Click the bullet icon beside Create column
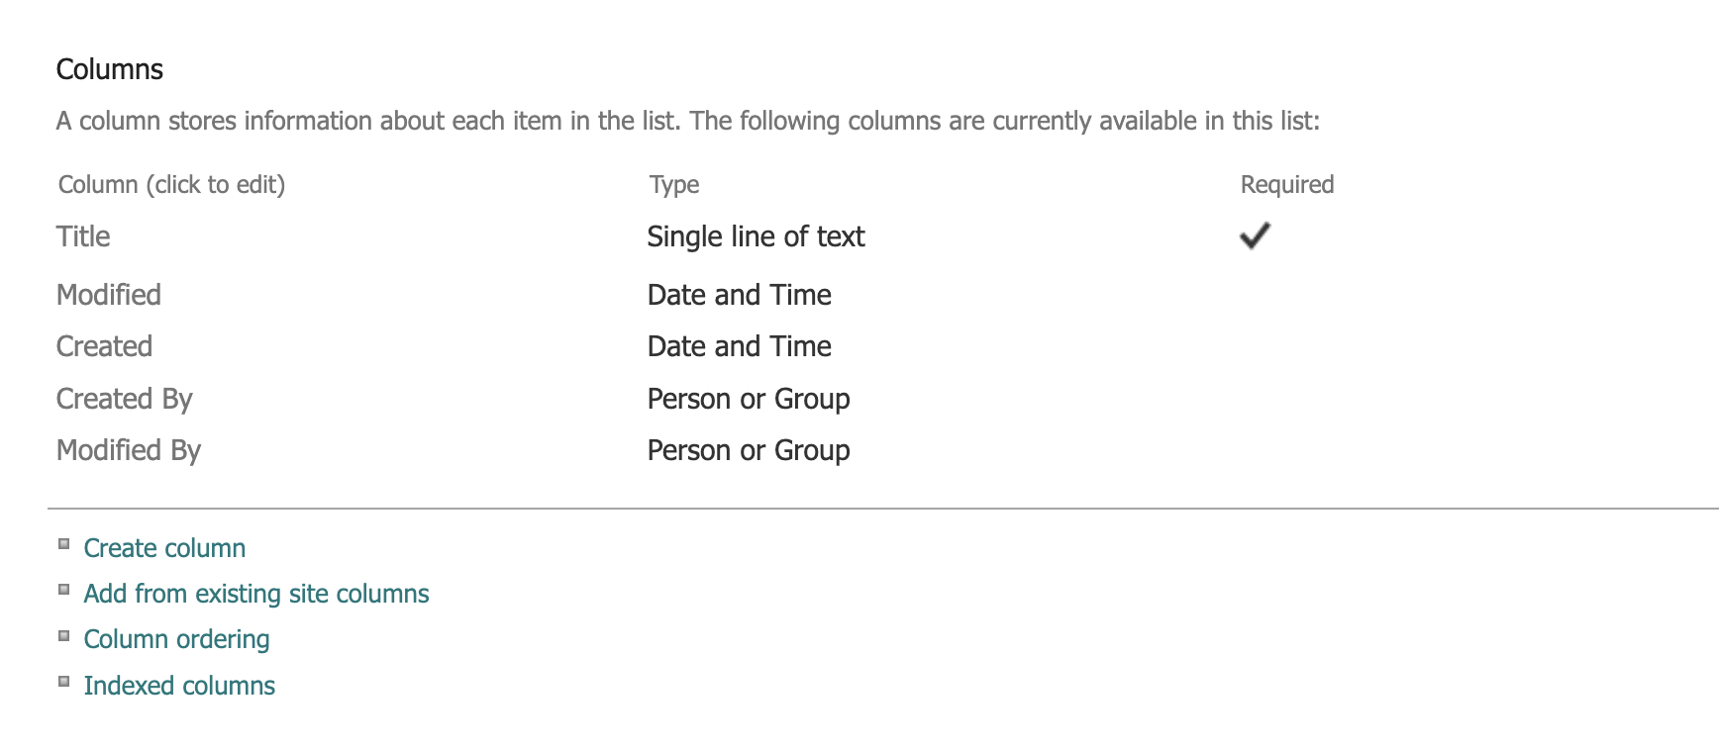 pos(62,542)
